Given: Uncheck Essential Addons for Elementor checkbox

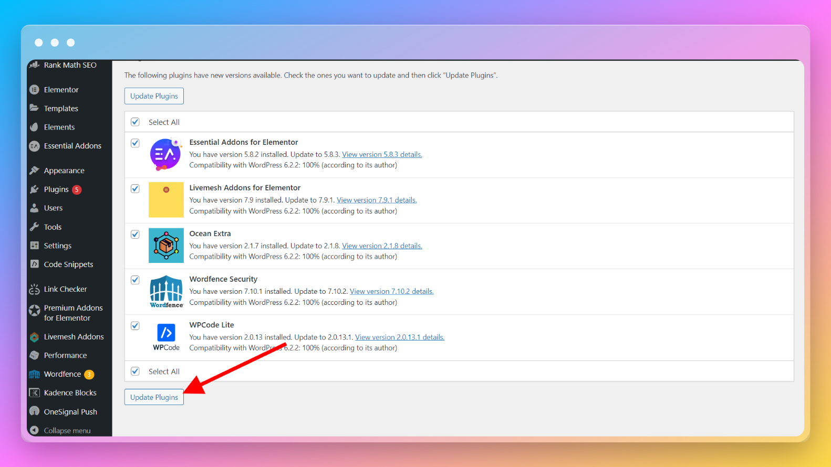Looking at the screenshot, I should [x=136, y=143].
